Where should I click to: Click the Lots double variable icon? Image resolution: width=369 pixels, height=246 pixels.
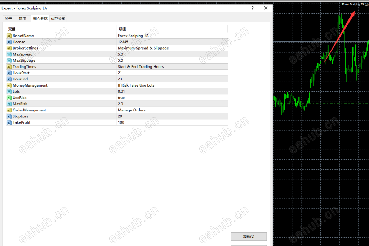[9, 92]
